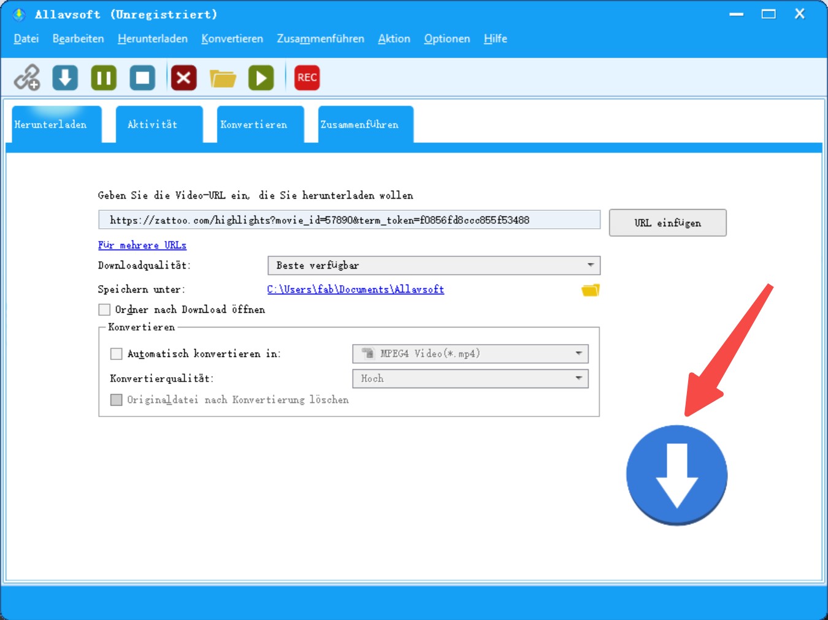
Task: Open the Konvertieren menu
Action: pyautogui.click(x=232, y=39)
